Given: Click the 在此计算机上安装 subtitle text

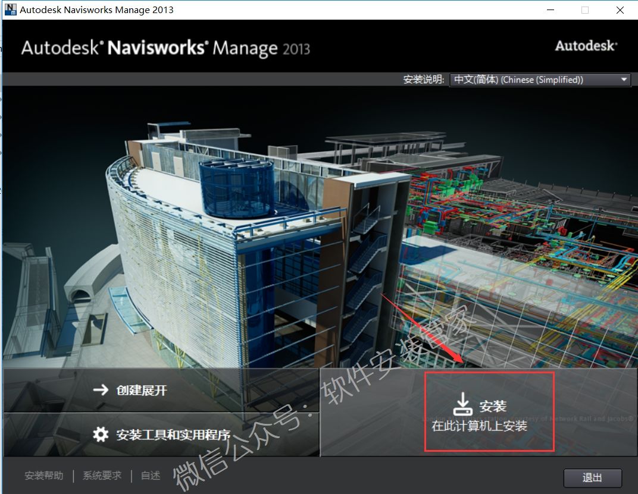Looking at the screenshot, I should (x=479, y=426).
